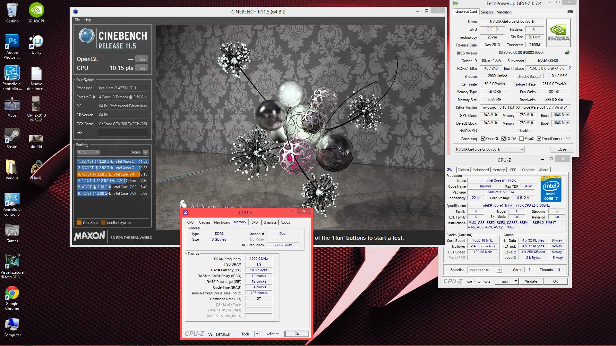Click the GPU-Z BIOS save chip icon
The width and height of the screenshot is (616, 346).
567,52
